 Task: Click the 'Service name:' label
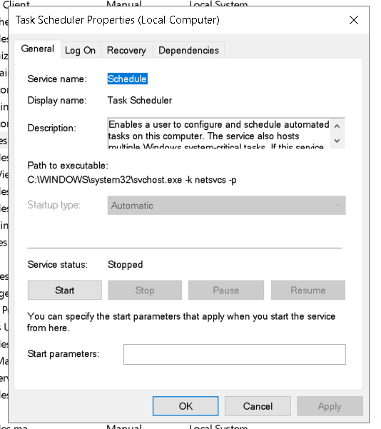click(x=57, y=79)
